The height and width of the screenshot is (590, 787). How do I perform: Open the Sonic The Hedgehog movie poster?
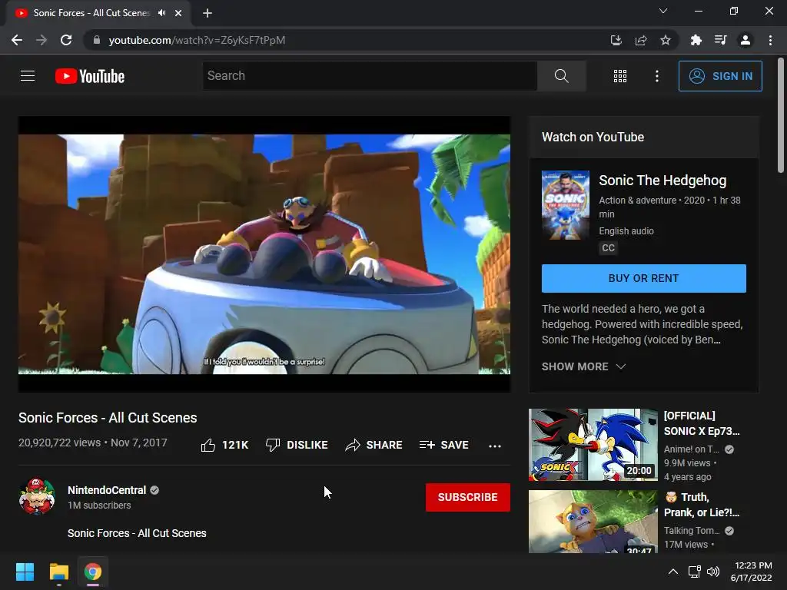(565, 205)
